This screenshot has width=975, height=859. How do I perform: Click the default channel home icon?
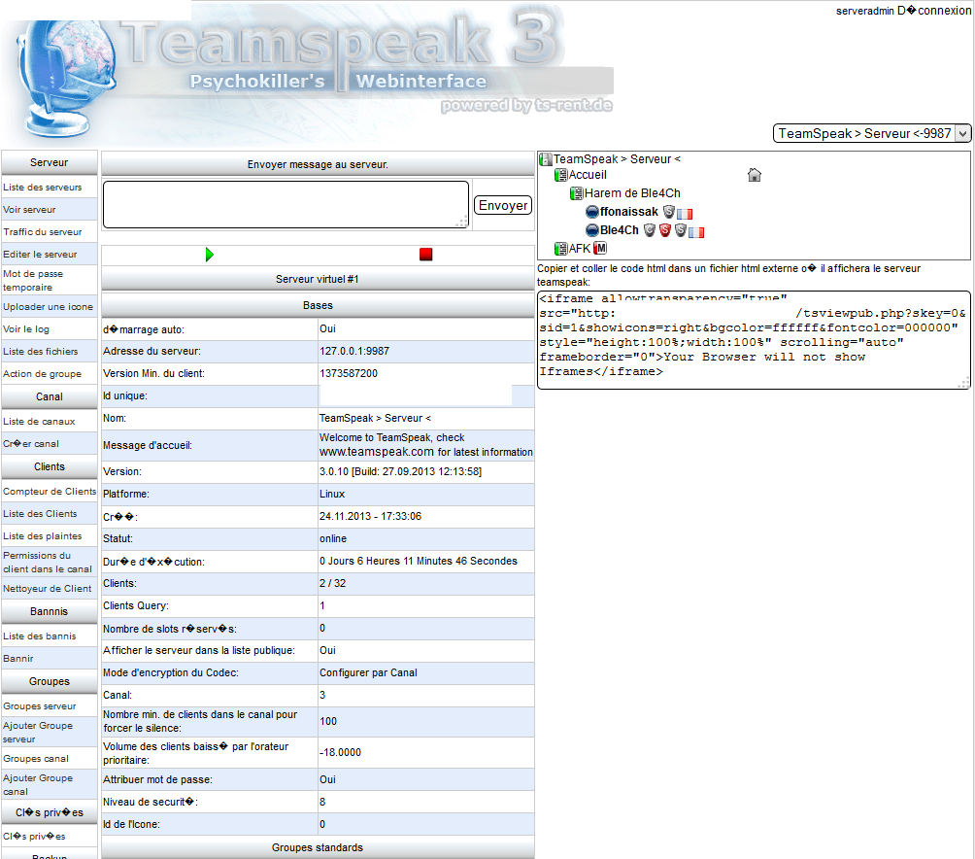755,175
